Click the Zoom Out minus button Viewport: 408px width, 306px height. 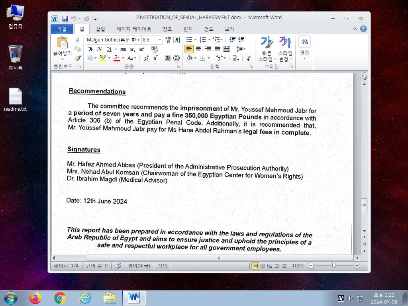click(x=311, y=266)
